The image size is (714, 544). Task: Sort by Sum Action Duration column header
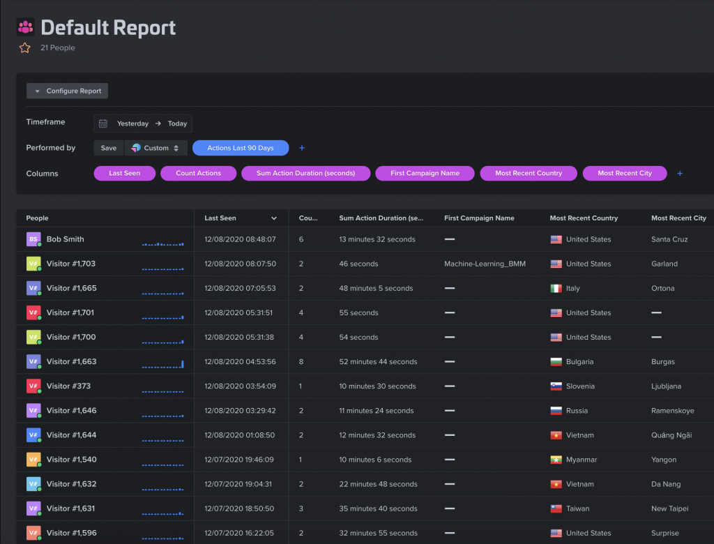coord(381,218)
